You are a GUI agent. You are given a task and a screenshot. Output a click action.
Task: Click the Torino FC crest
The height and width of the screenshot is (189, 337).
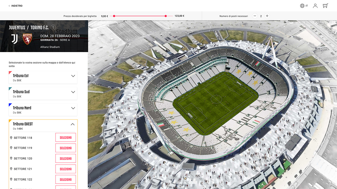pyautogui.click(x=28, y=39)
